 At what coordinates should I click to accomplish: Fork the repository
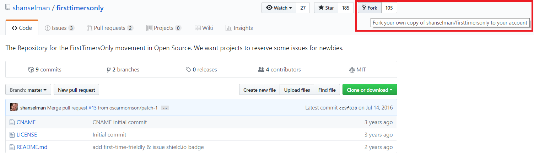point(370,8)
